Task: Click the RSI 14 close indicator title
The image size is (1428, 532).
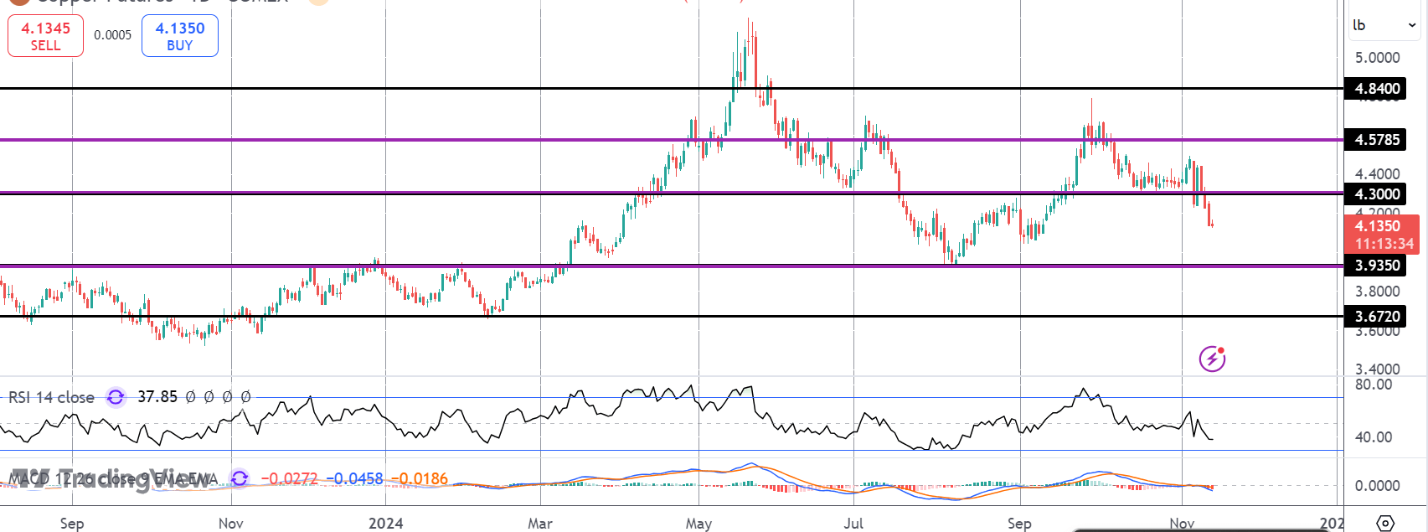Action: pos(51,397)
